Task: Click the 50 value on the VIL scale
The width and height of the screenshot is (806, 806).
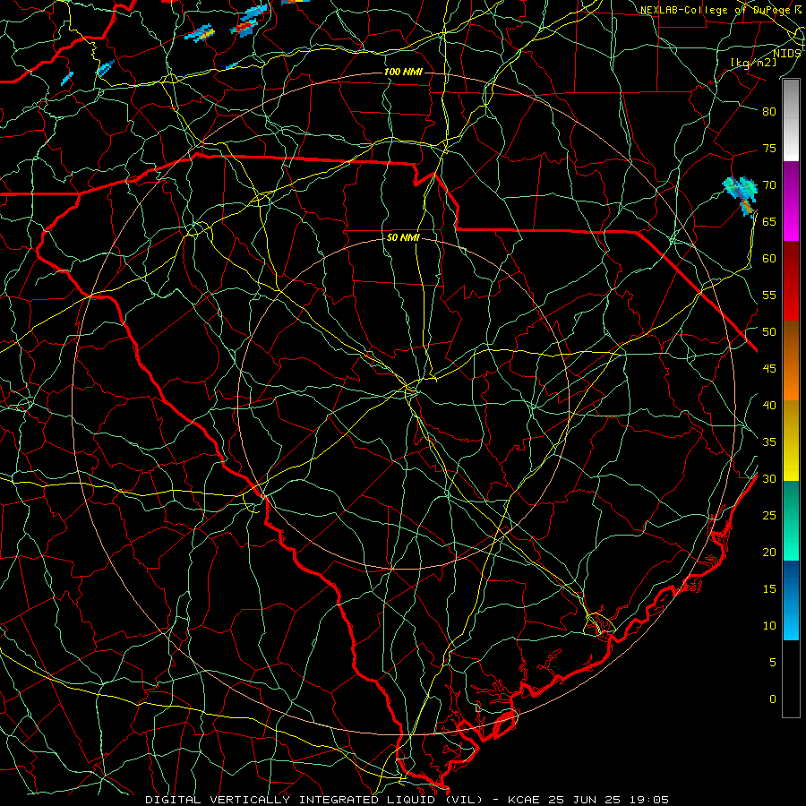Action: coord(769,332)
